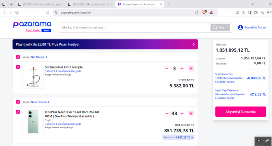Open the Leo AI sparkle icon
This screenshot has height=146, width=272.
(262, 13)
